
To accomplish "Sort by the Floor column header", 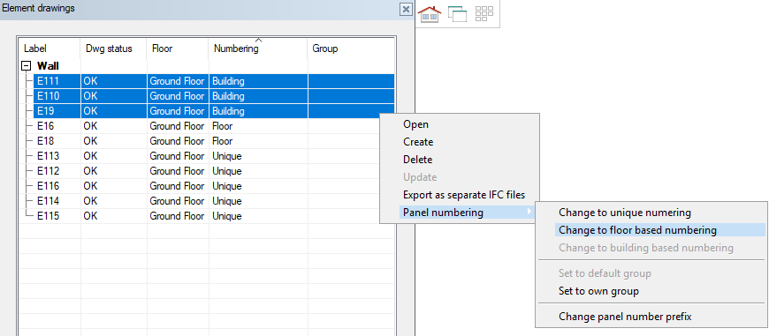I will point(178,49).
